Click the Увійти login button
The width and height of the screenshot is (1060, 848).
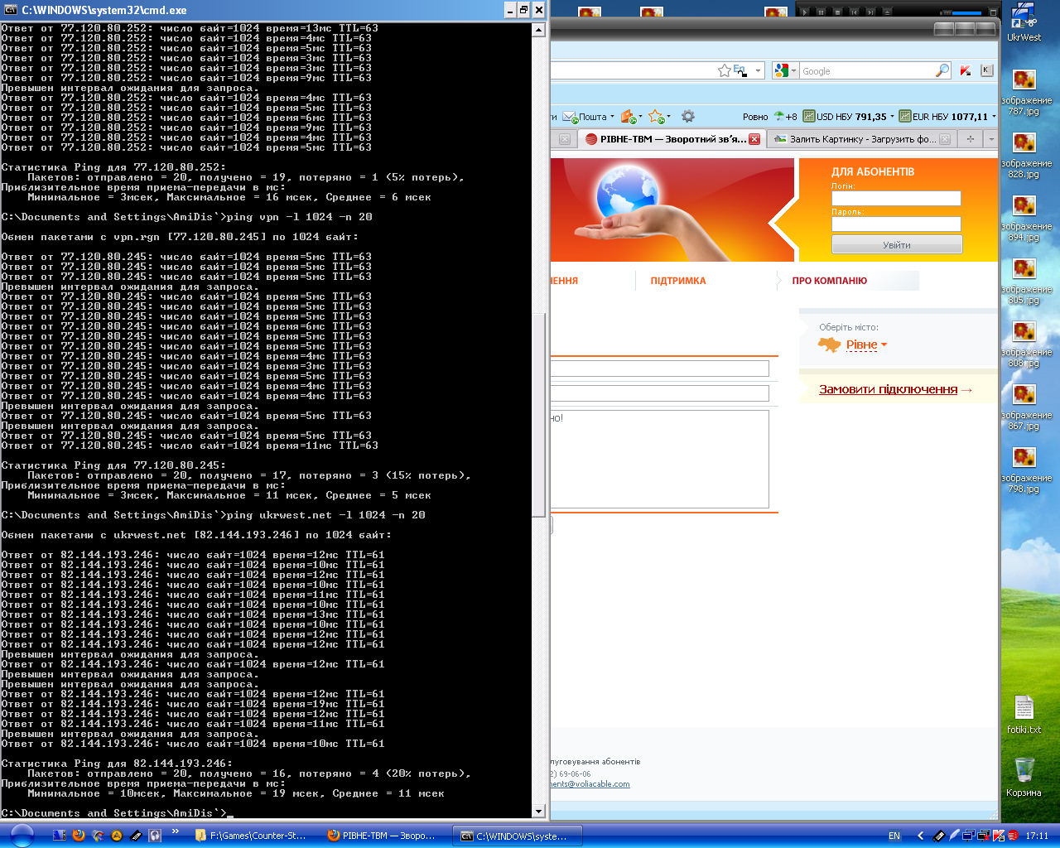click(897, 245)
